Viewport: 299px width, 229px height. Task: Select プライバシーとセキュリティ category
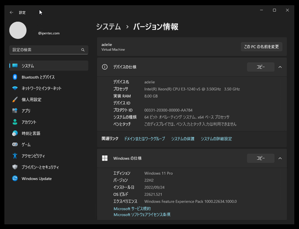coord(49,167)
